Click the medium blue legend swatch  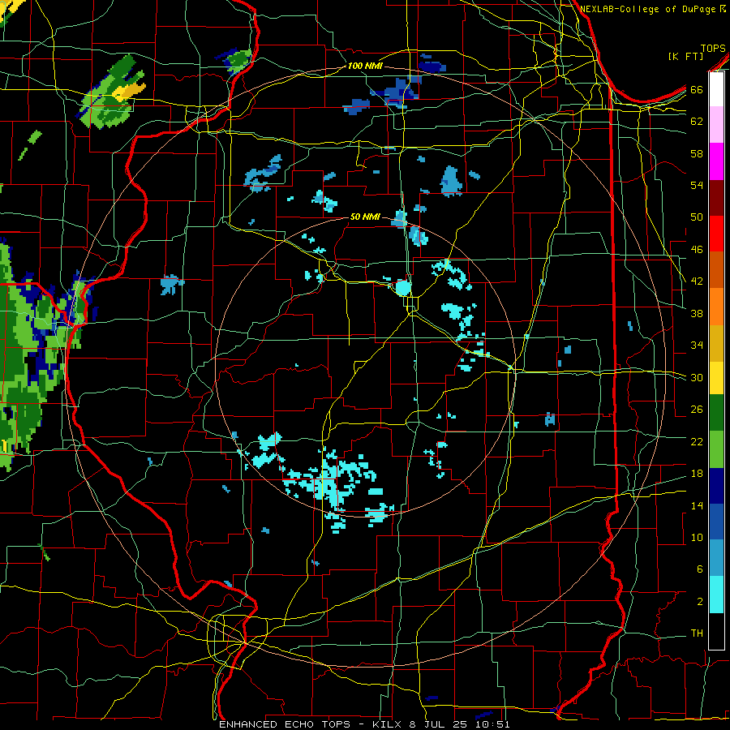tap(716, 522)
